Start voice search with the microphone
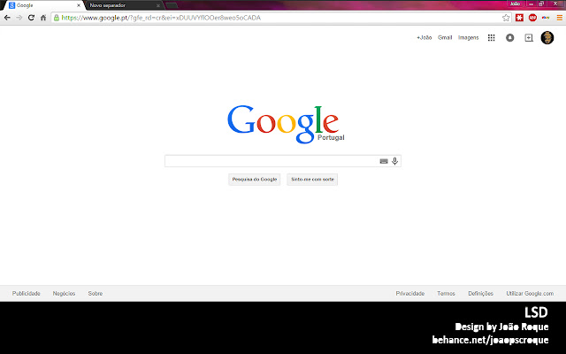This screenshot has width=566, height=354. click(x=395, y=161)
